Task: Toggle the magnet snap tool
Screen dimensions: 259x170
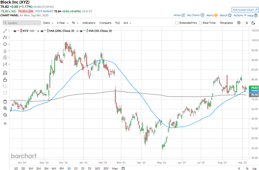Action: pyautogui.click(x=5, y=73)
